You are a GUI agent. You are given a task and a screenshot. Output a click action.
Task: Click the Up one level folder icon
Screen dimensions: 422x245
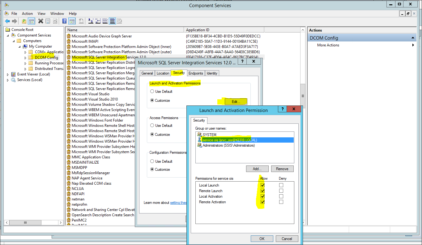click(24, 21)
